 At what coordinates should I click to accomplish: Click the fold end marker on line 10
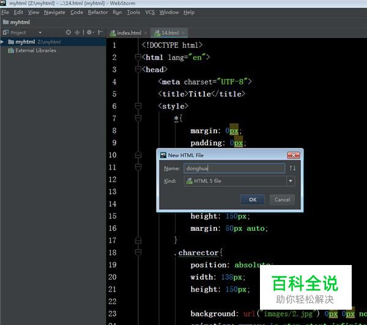pyautogui.click(x=138, y=155)
